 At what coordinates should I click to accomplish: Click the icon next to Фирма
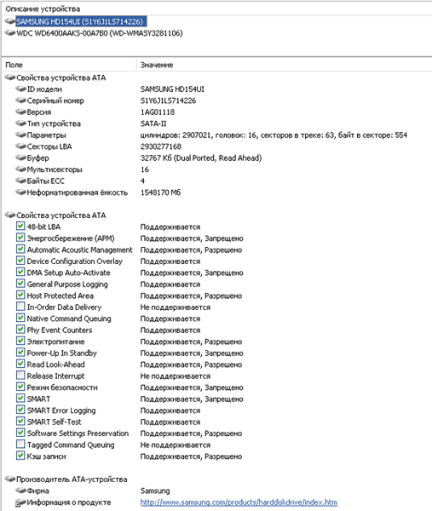click(20, 491)
